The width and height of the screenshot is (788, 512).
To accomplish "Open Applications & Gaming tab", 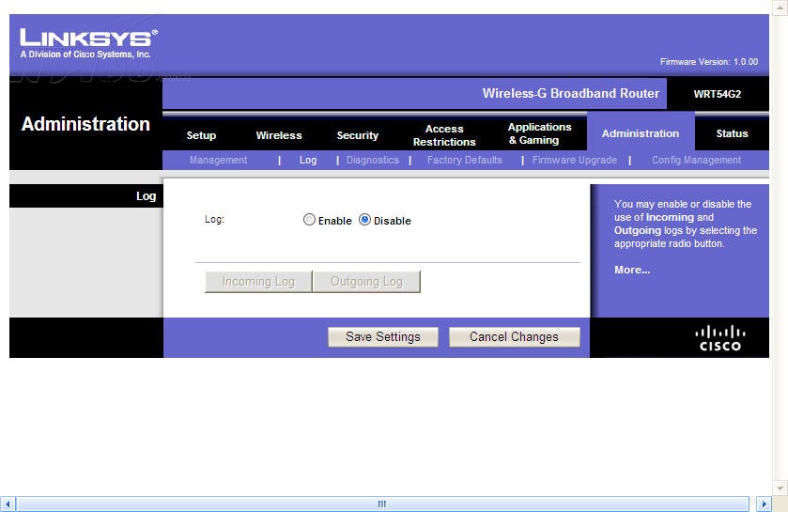I will [x=539, y=133].
